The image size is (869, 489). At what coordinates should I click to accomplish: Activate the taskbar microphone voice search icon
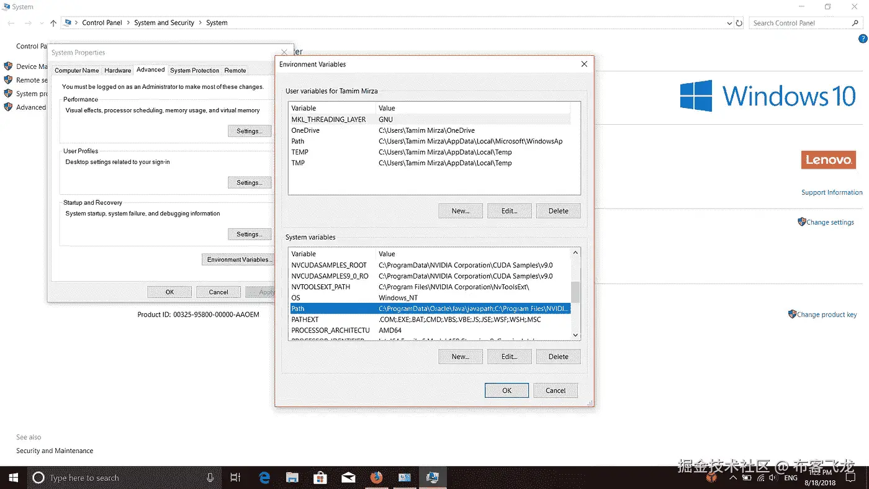[x=210, y=478]
